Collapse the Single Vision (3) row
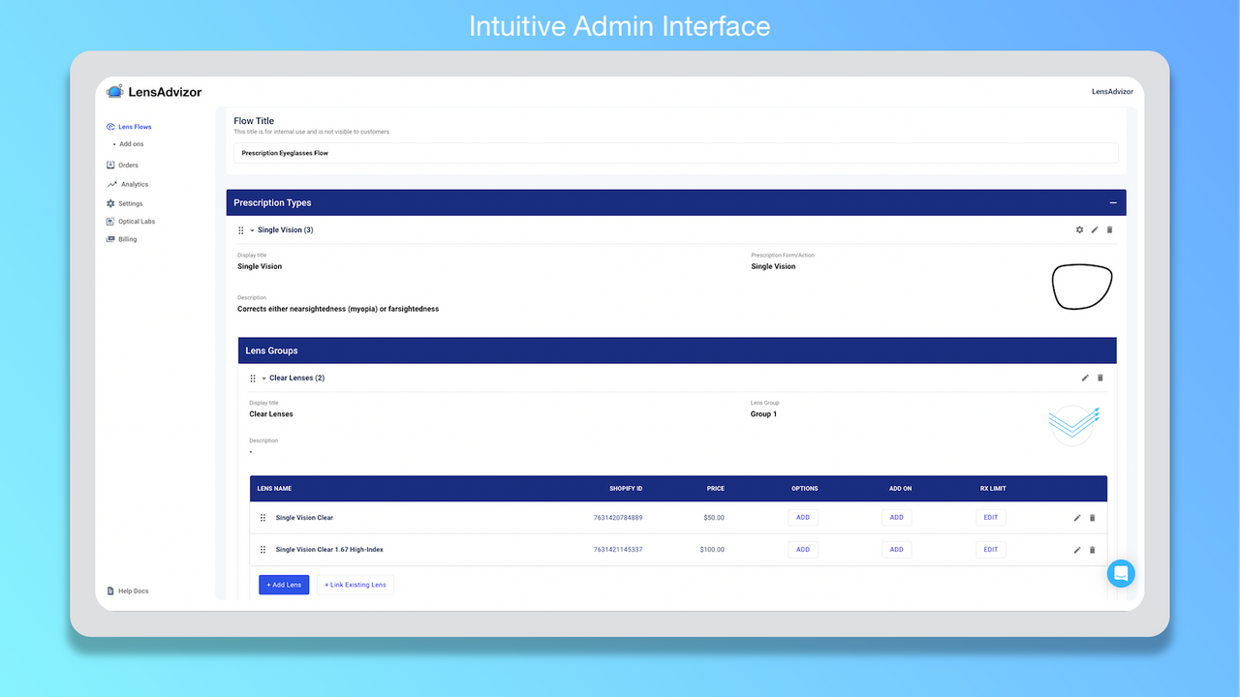 [x=252, y=230]
